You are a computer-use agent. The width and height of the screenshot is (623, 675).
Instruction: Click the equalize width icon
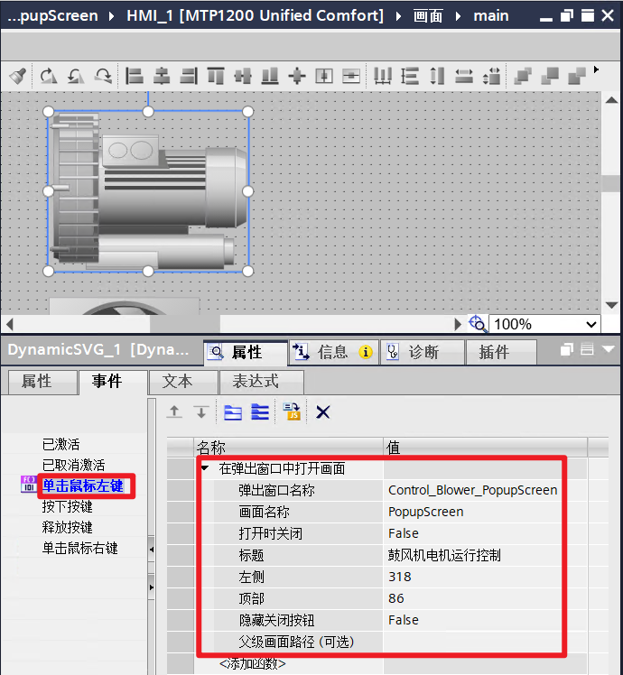464,76
